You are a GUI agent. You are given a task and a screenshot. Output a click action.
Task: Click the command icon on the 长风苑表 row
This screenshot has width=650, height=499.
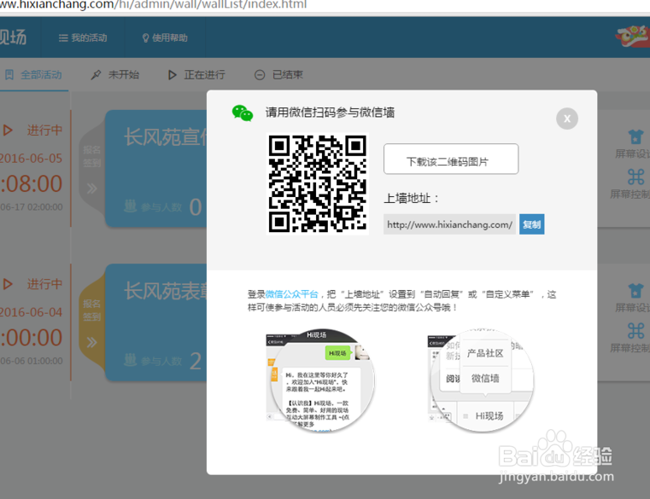[x=635, y=331]
